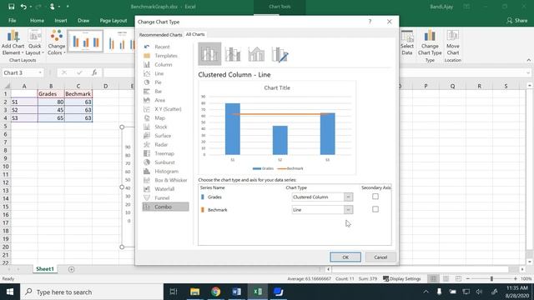Choose the Funnel chart category
This screenshot has height=300, width=534.
click(165, 197)
